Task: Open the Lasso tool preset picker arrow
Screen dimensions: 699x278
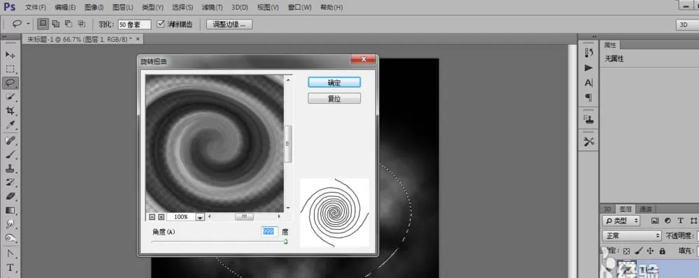Action: tap(28, 24)
